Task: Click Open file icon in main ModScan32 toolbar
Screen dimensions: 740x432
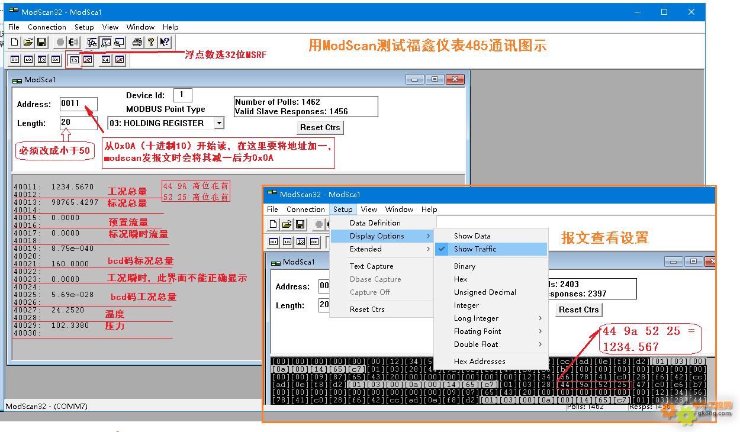Action: (x=28, y=42)
